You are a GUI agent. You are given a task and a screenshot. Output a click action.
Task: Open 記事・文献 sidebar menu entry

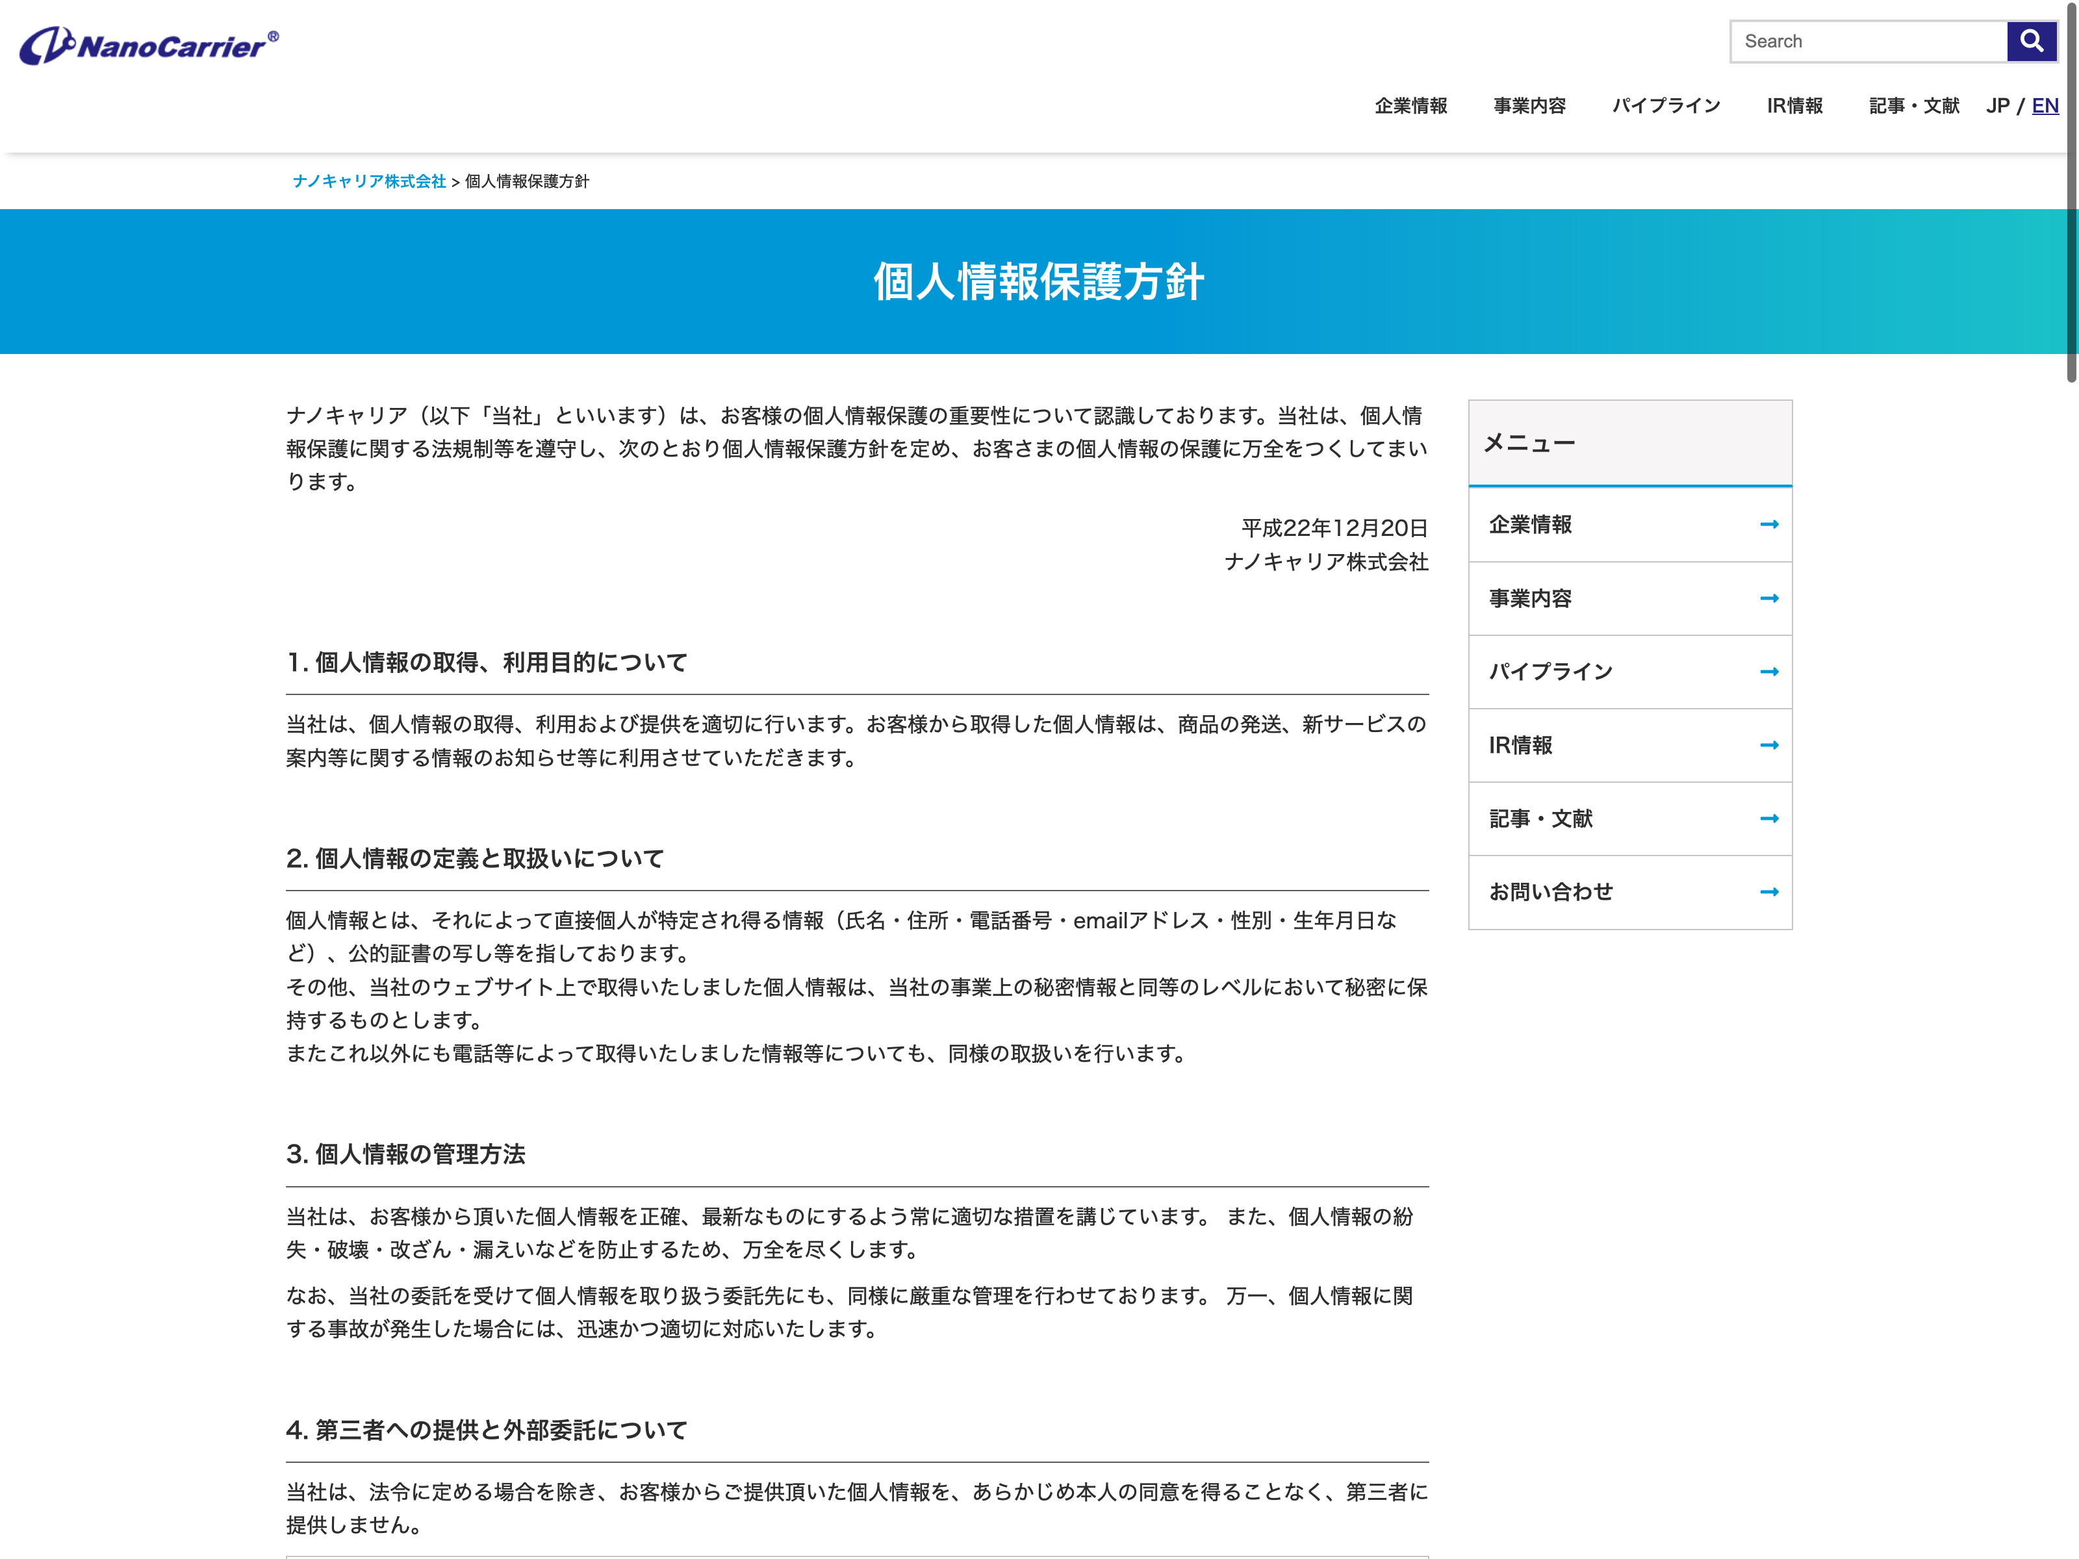coord(1540,818)
